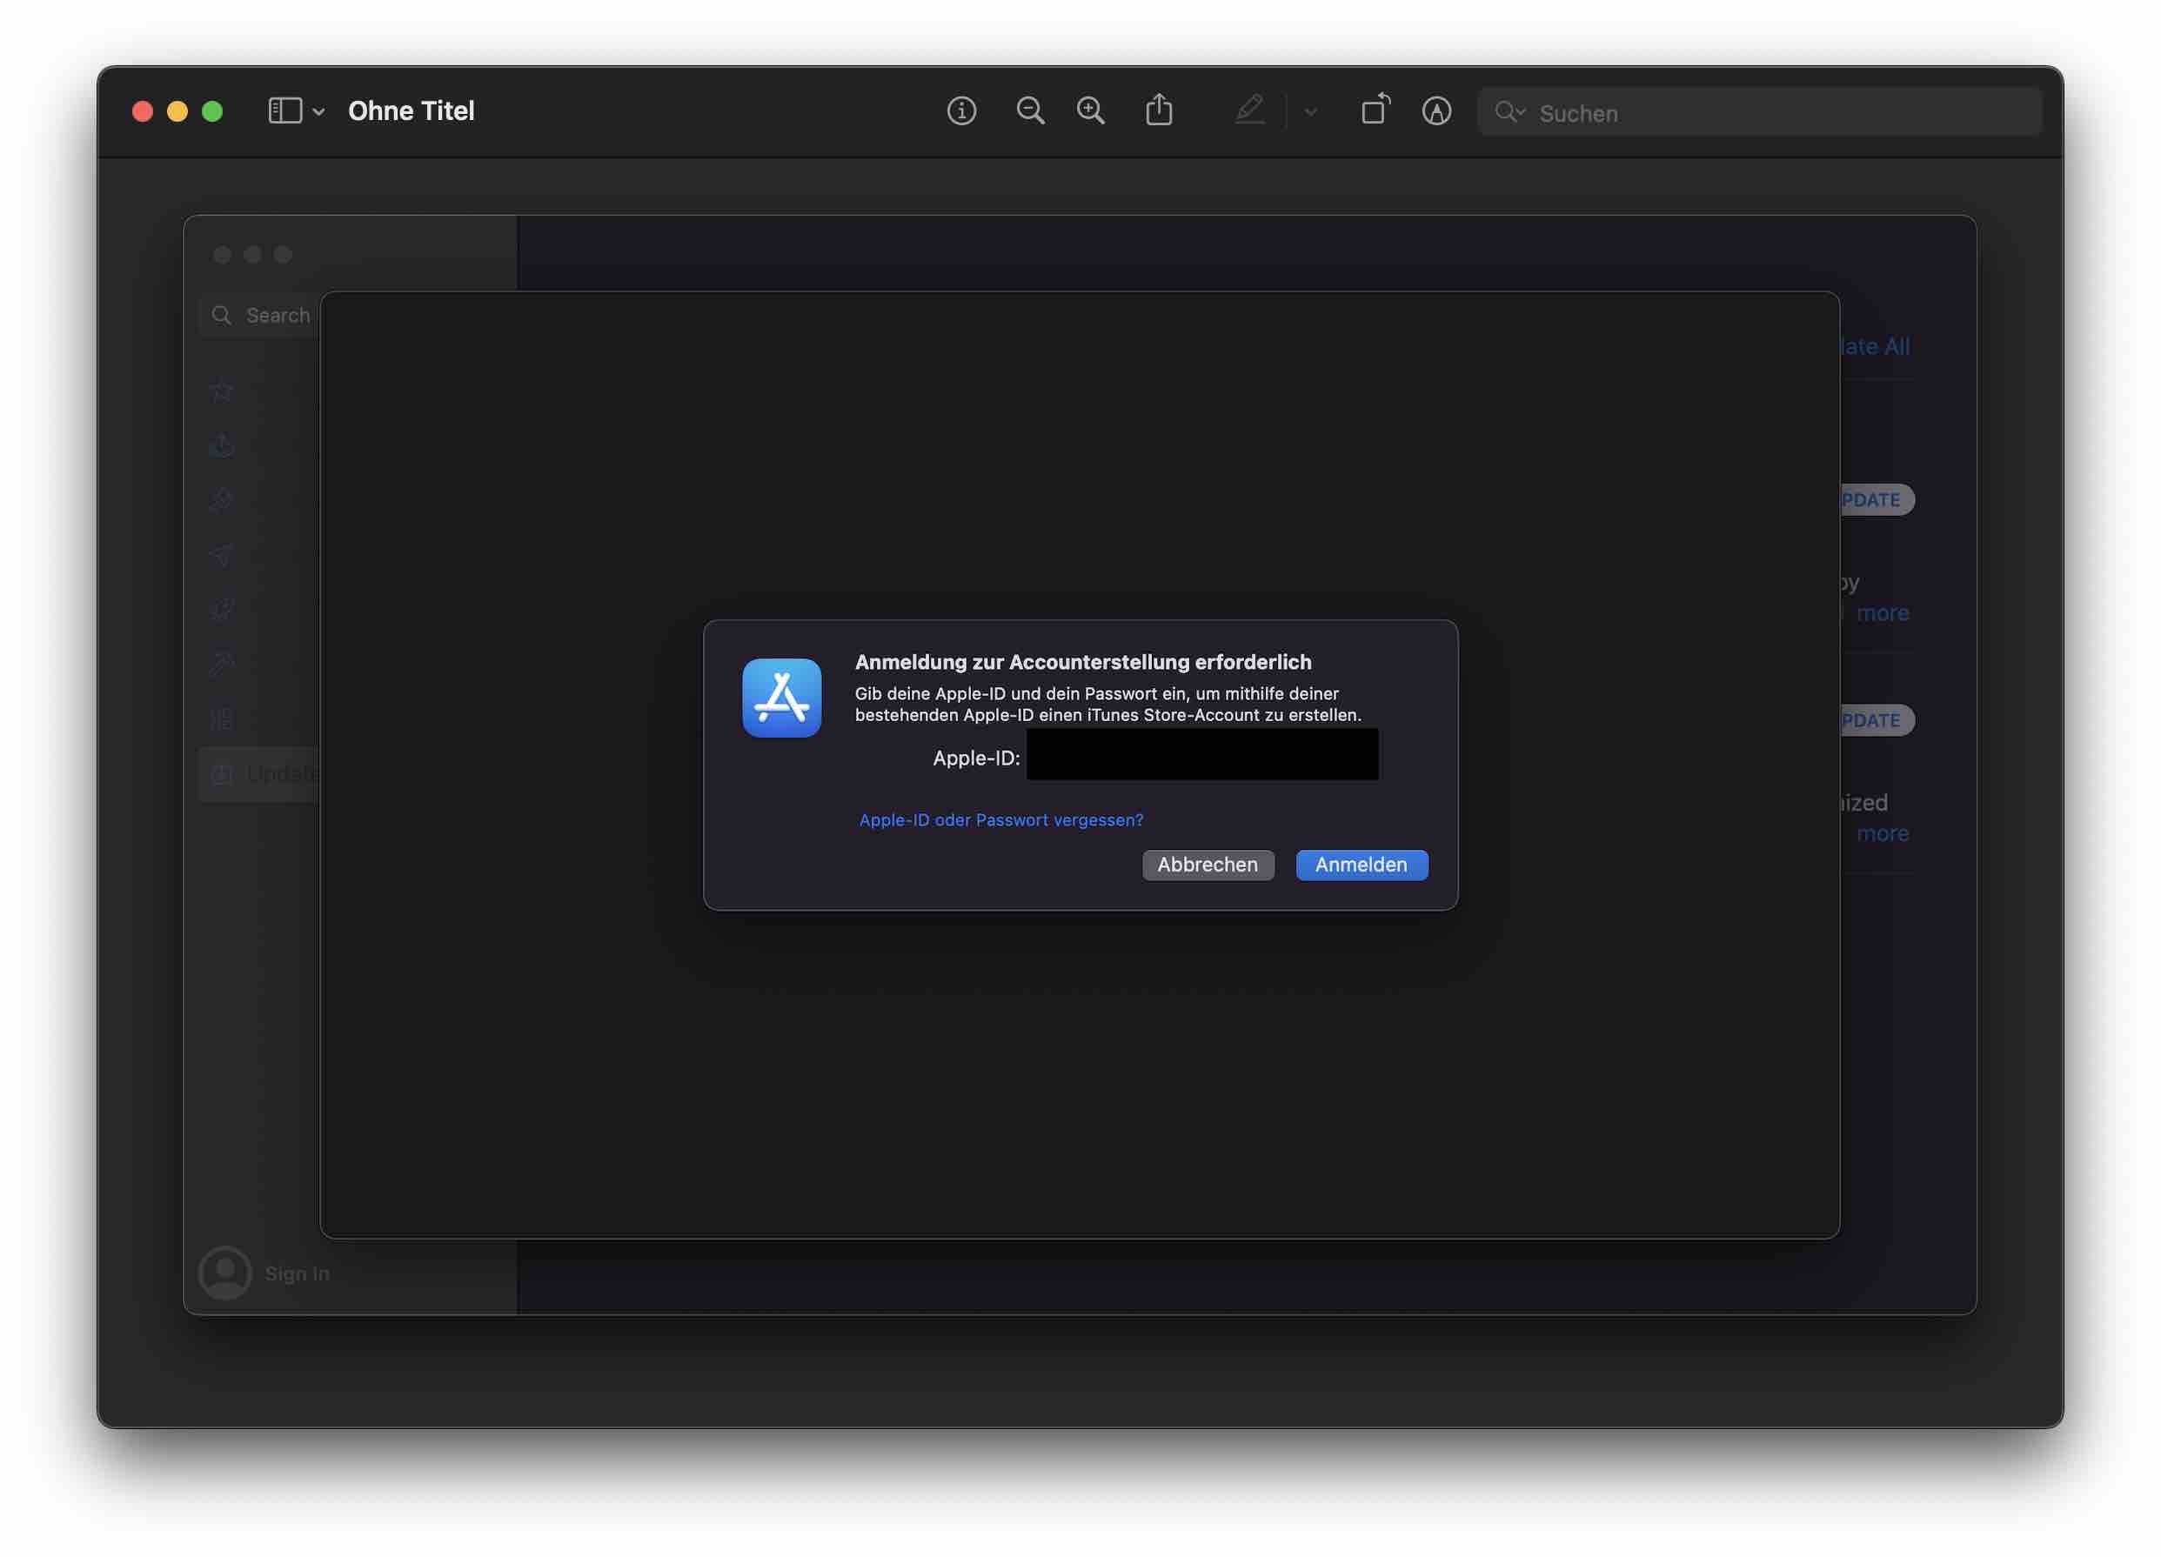Click the Apple-ID input field
The height and width of the screenshot is (1557, 2161).
tap(1201, 756)
